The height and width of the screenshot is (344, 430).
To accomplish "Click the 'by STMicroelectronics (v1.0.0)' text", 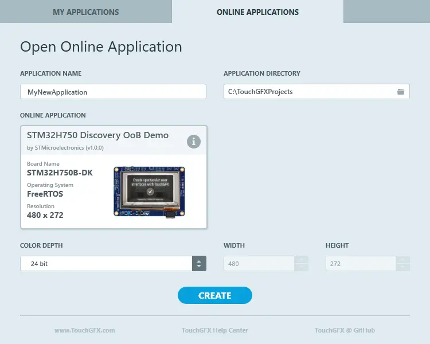I will pos(65,148).
